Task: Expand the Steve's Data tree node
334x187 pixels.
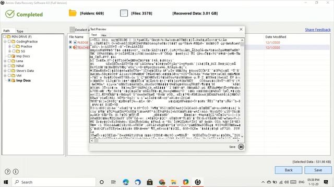Action: point(5,71)
